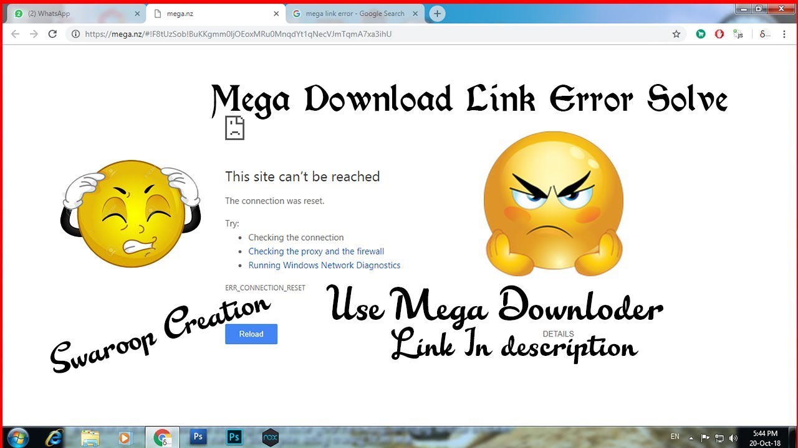This screenshot has height=448, width=798.
Task: Click the browser forward arrow
Action: pyautogui.click(x=34, y=34)
